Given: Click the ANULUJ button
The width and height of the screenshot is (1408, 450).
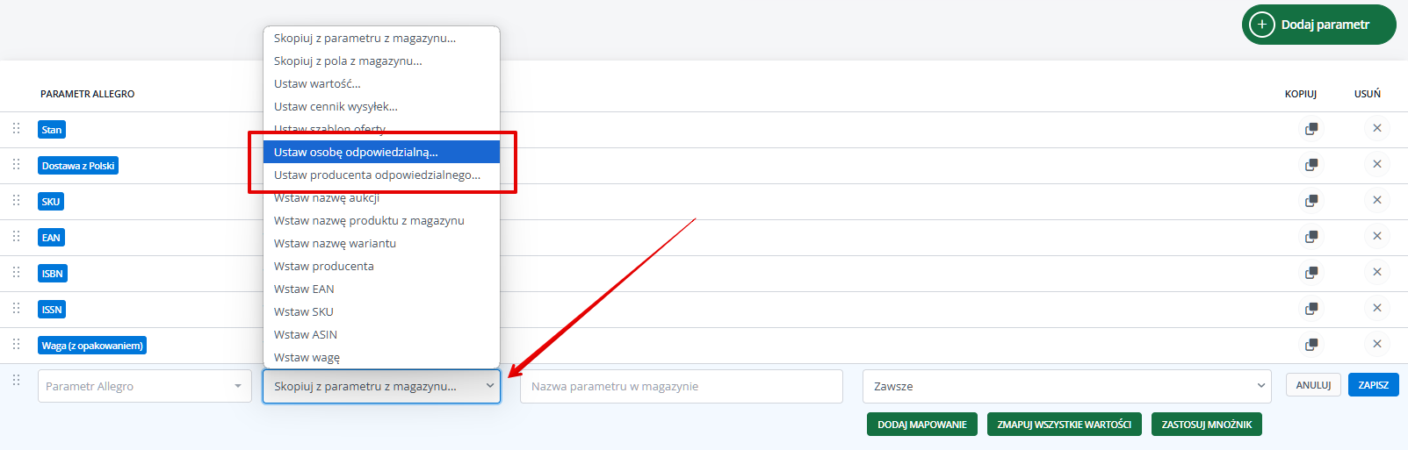Looking at the screenshot, I should pyautogui.click(x=1314, y=385).
